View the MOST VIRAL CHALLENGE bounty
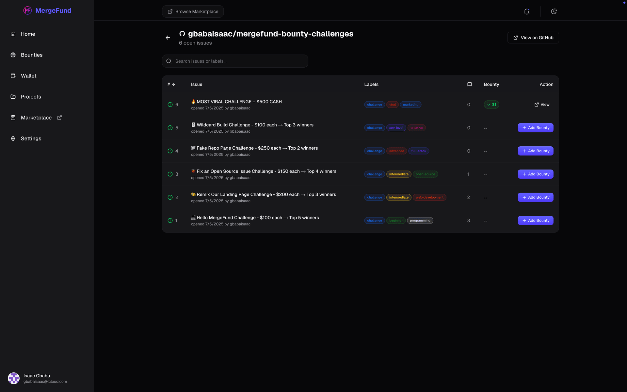This screenshot has height=392, width=627. pos(542,105)
